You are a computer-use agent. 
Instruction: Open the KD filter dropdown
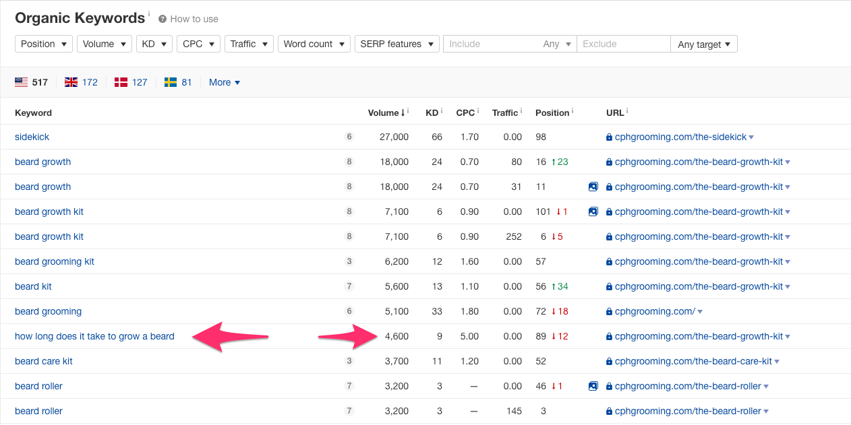click(154, 44)
